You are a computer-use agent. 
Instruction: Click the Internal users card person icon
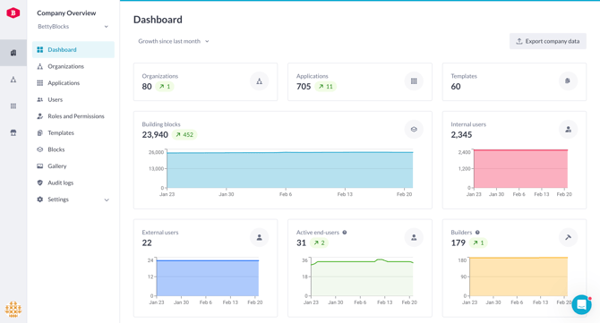tap(568, 129)
